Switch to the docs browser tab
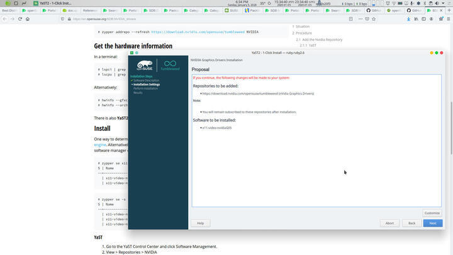This screenshot has height=255, width=453. (70, 11)
